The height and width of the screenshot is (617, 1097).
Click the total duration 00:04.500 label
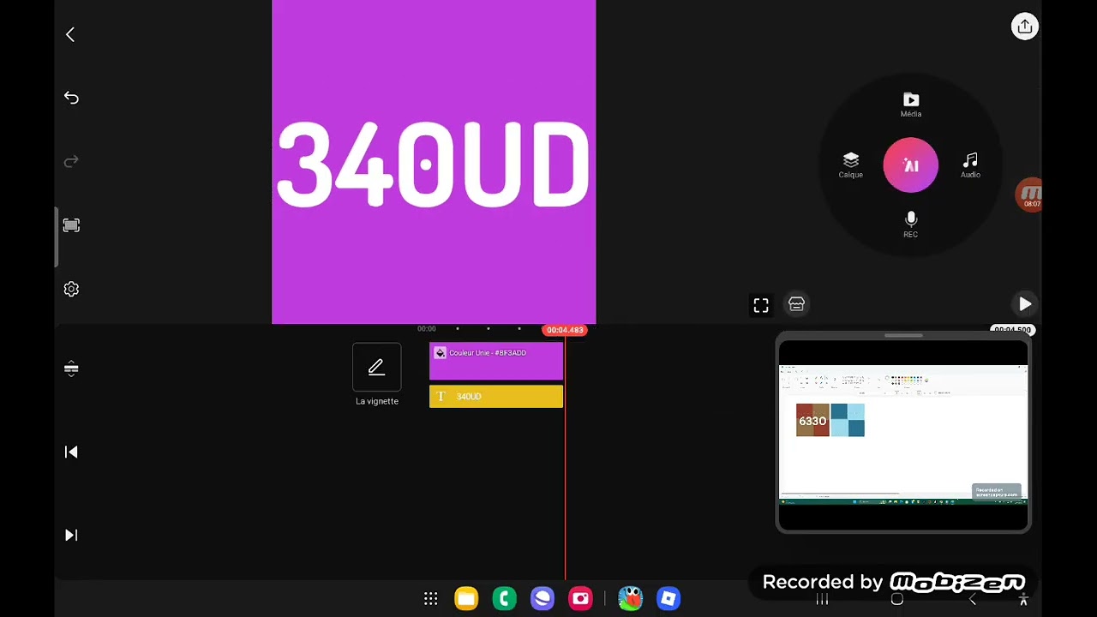[x=1012, y=330]
